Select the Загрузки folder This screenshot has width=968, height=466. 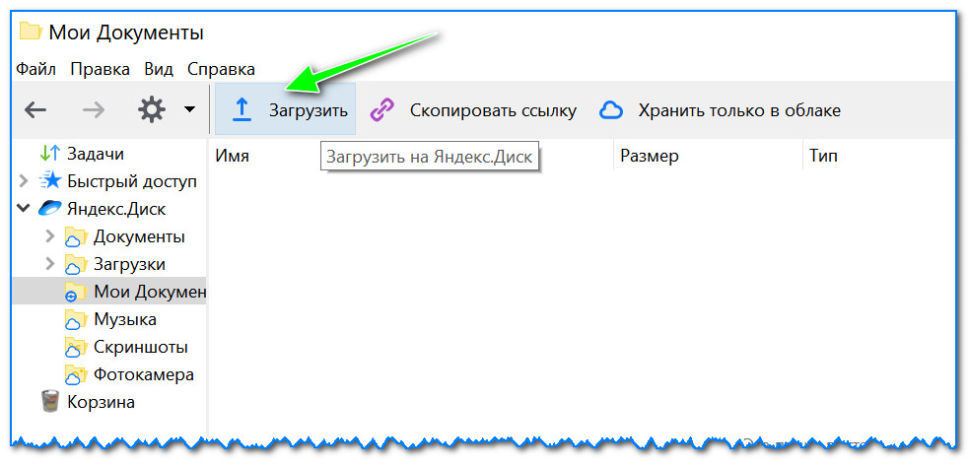point(129,264)
